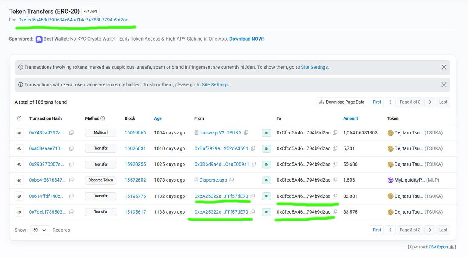Open Disperse.app sender link
The height and width of the screenshot is (257, 468).
pos(213,180)
